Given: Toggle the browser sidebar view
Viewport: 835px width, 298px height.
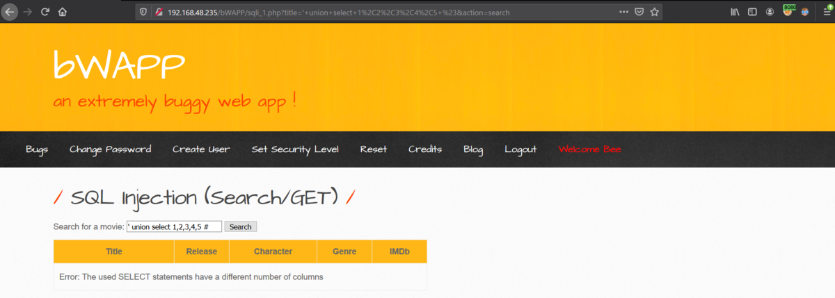Looking at the screenshot, I should pyautogui.click(x=752, y=12).
